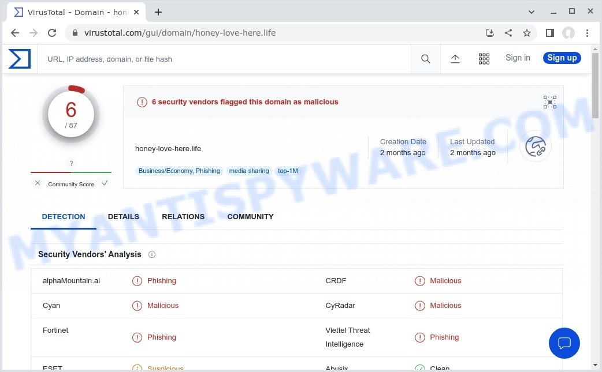The width and height of the screenshot is (602, 372).
Task: Click the CRDF vendor name
Action: (336, 281)
